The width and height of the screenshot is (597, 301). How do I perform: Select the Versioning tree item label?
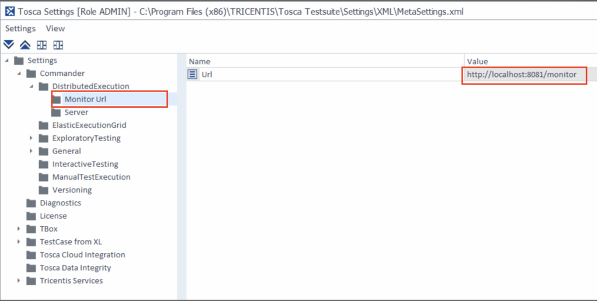tap(72, 190)
